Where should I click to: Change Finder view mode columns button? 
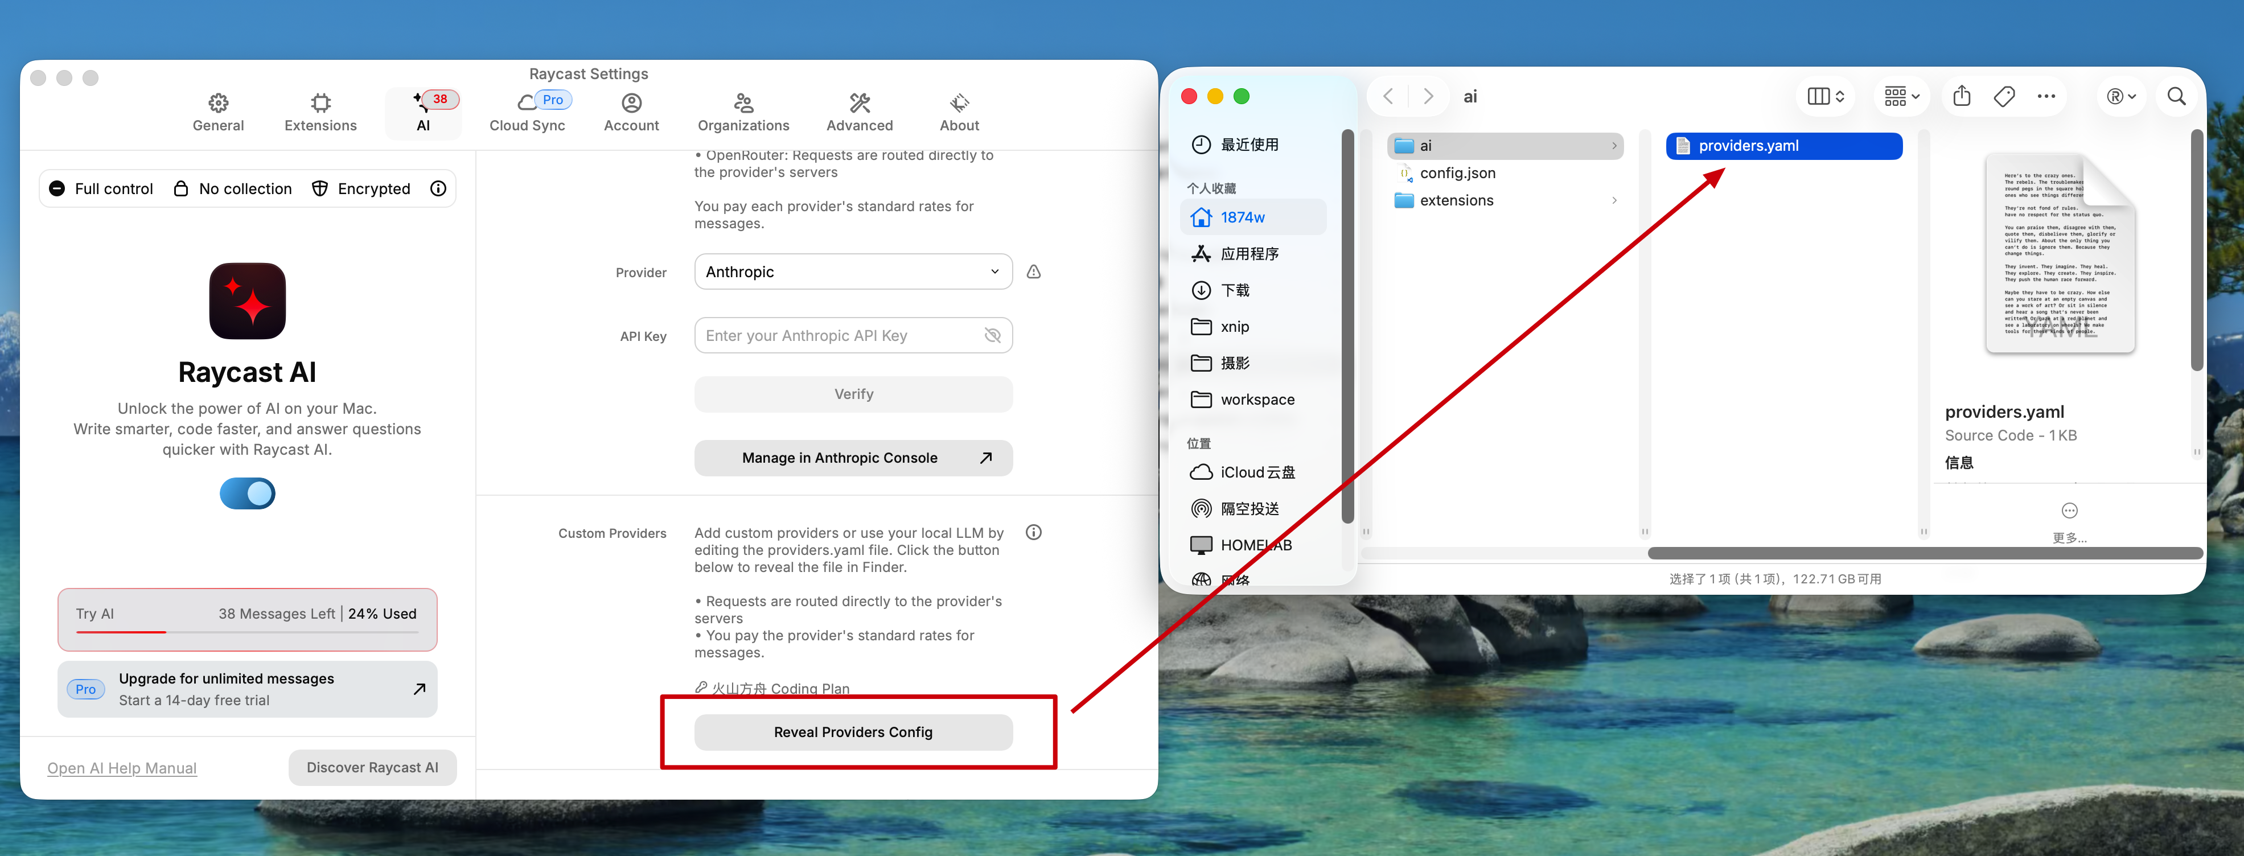point(1825,96)
